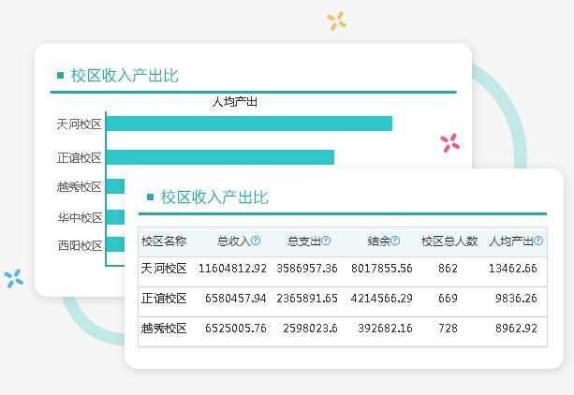574x395 pixels.
Task: Click 西阳校区 label on chart axis
Action: (x=79, y=246)
